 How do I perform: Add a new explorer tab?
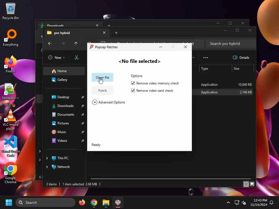116,33
